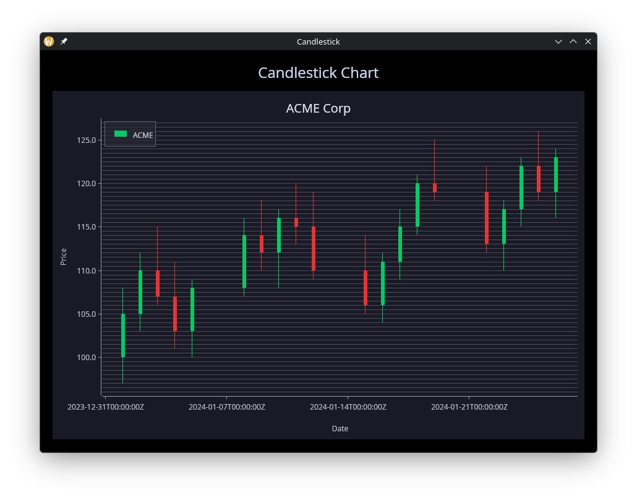
Task: Click the last green candlestick on the right
Action: click(x=555, y=173)
